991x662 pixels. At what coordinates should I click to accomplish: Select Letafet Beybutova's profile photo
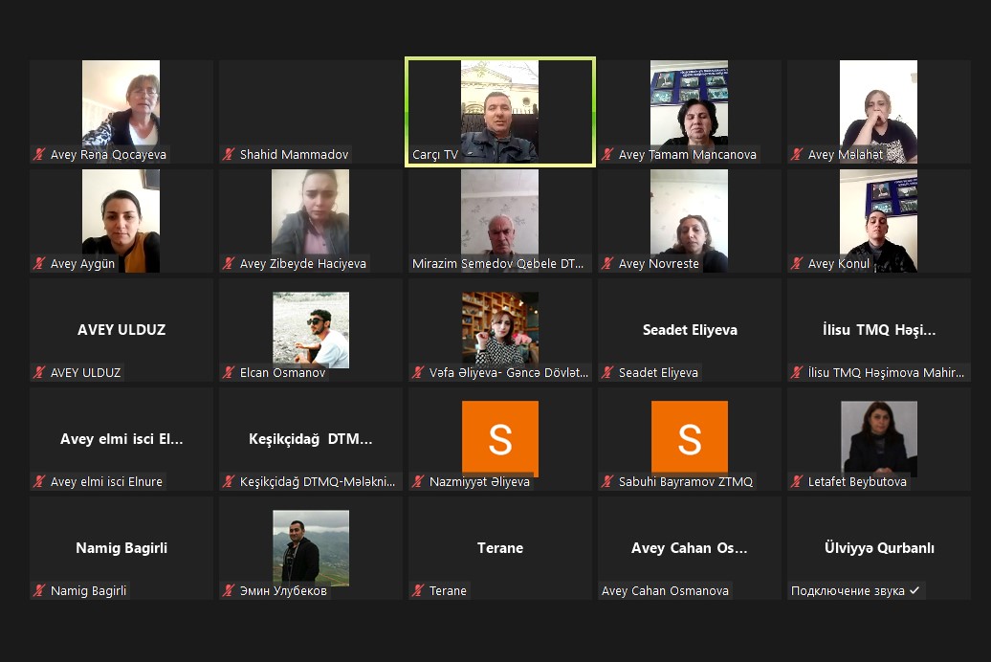click(879, 439)
